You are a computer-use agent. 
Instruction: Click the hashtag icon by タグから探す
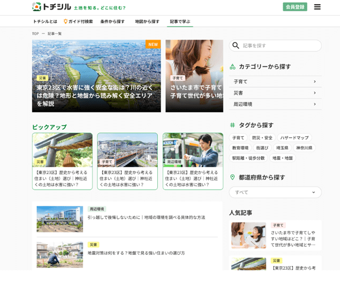click(232, 125)
